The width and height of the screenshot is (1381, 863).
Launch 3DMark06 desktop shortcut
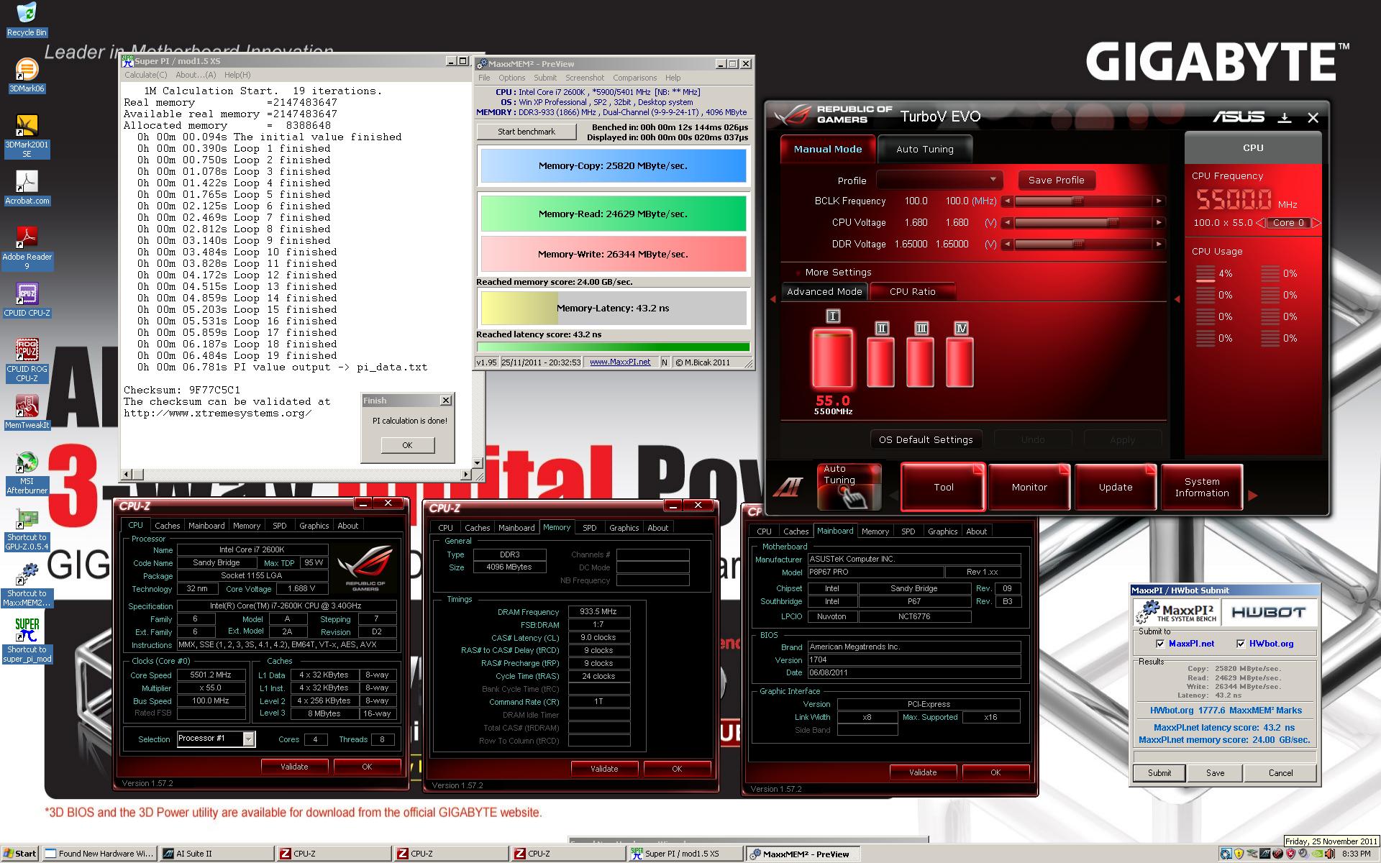[x=27, y=76]
